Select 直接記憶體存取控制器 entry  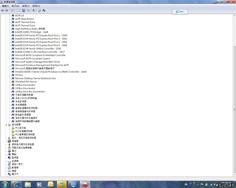click(x=26, y=108)
